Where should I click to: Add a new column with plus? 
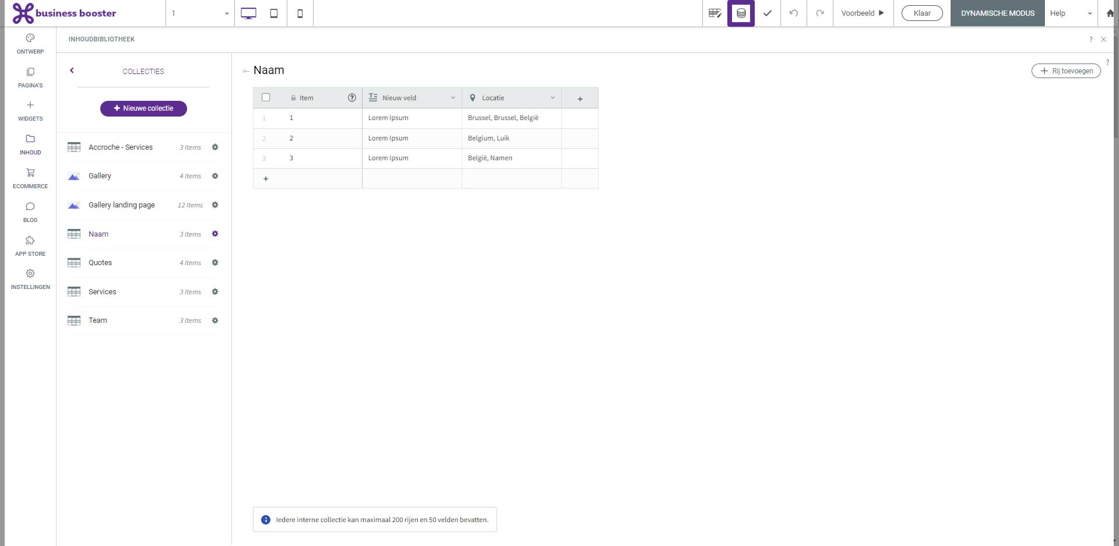coord(580,98)
